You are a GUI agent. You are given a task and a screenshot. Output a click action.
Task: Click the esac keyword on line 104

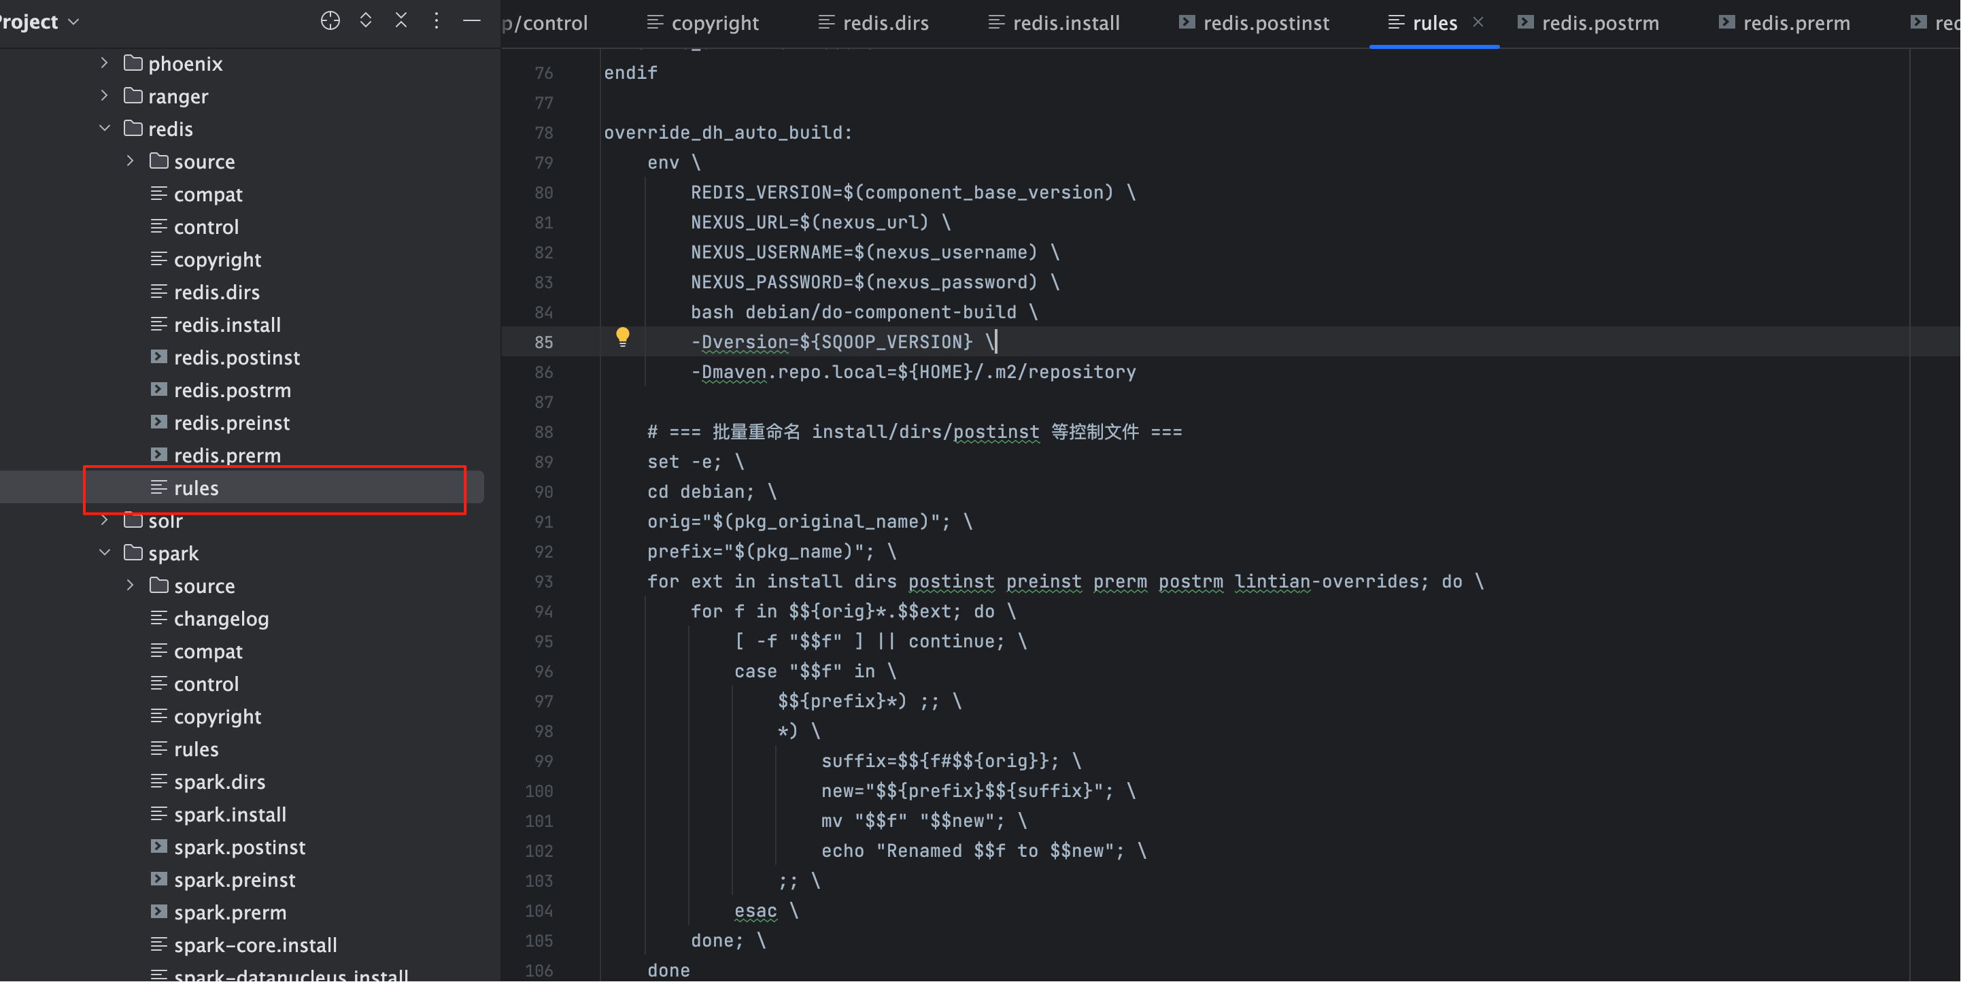755,911
